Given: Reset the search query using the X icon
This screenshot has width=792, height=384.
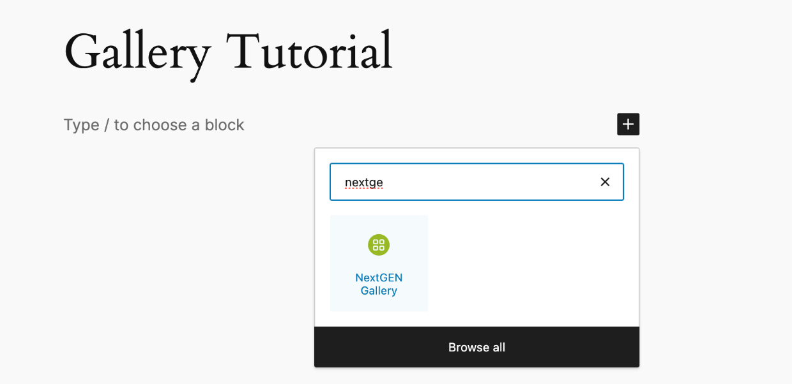Looking at the screenshot, I should click(x=605, y=182).
